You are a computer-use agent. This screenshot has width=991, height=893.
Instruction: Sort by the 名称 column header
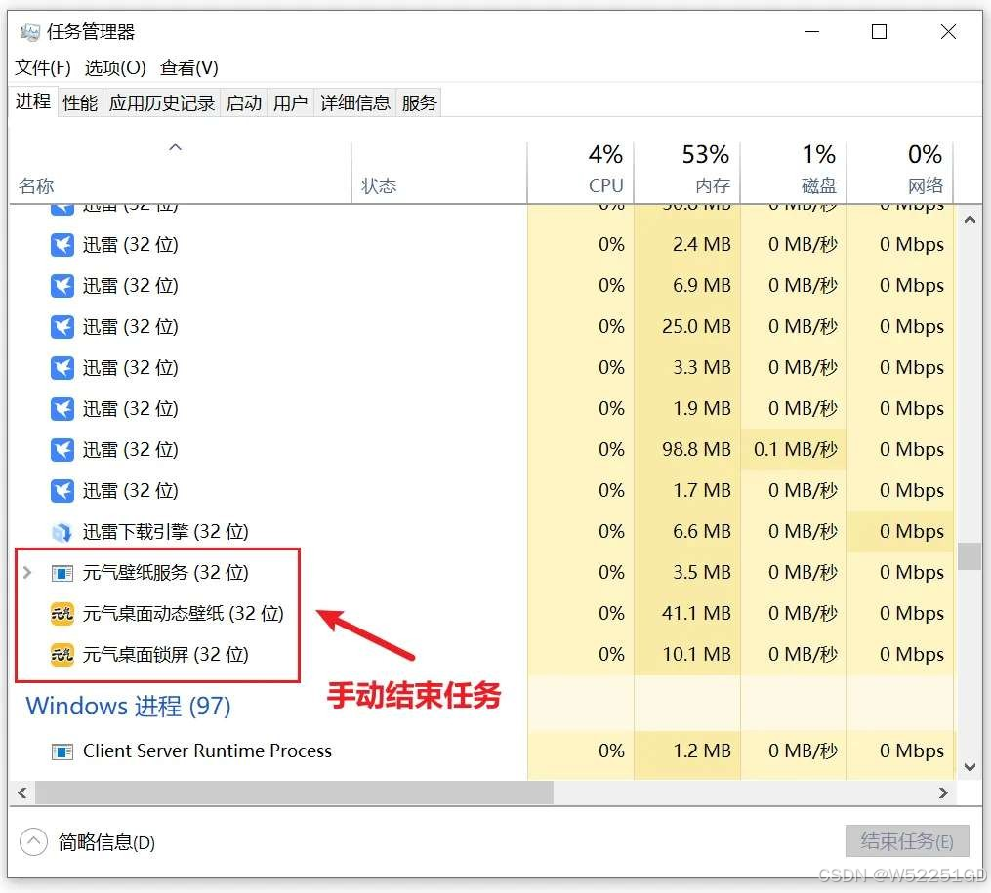coord(180,171)
